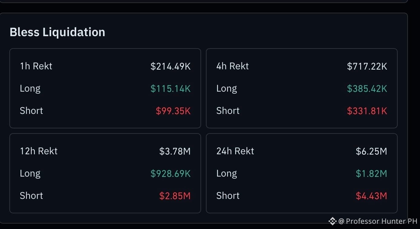Click the Short label in 24h card
This screenshot has width=420, height=229.
coord(228,196)
